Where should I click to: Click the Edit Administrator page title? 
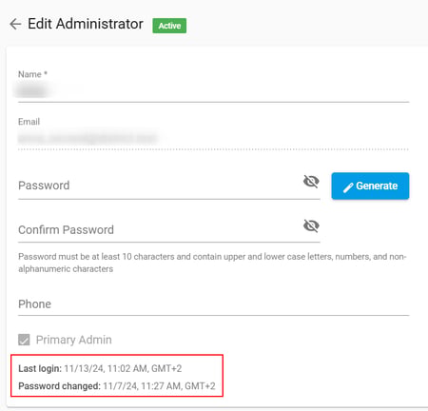tap(86, 24)
